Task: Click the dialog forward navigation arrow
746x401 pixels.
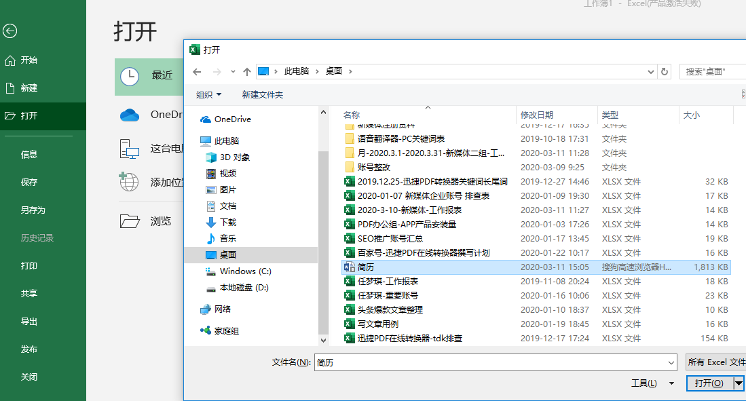Action: pyautogui.click(x=217, y=72)
